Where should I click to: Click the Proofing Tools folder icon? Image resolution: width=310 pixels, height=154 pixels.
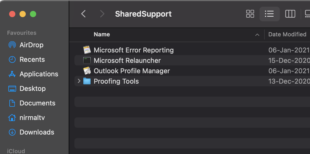pyautogui.click(x=87, y=81)
